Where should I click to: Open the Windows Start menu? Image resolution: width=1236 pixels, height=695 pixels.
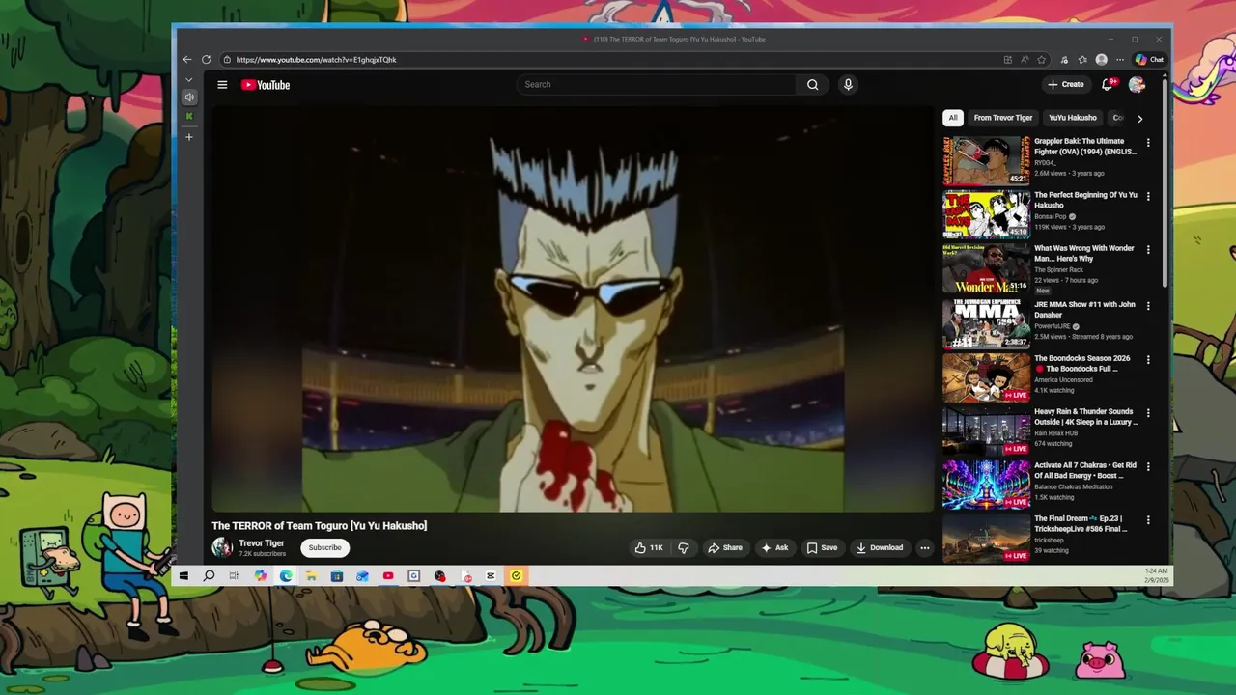[x=183, y=576]
